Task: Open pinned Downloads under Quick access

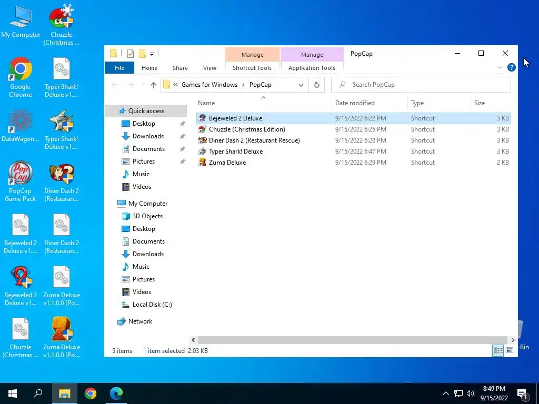Action: click(x=148, y=136)
